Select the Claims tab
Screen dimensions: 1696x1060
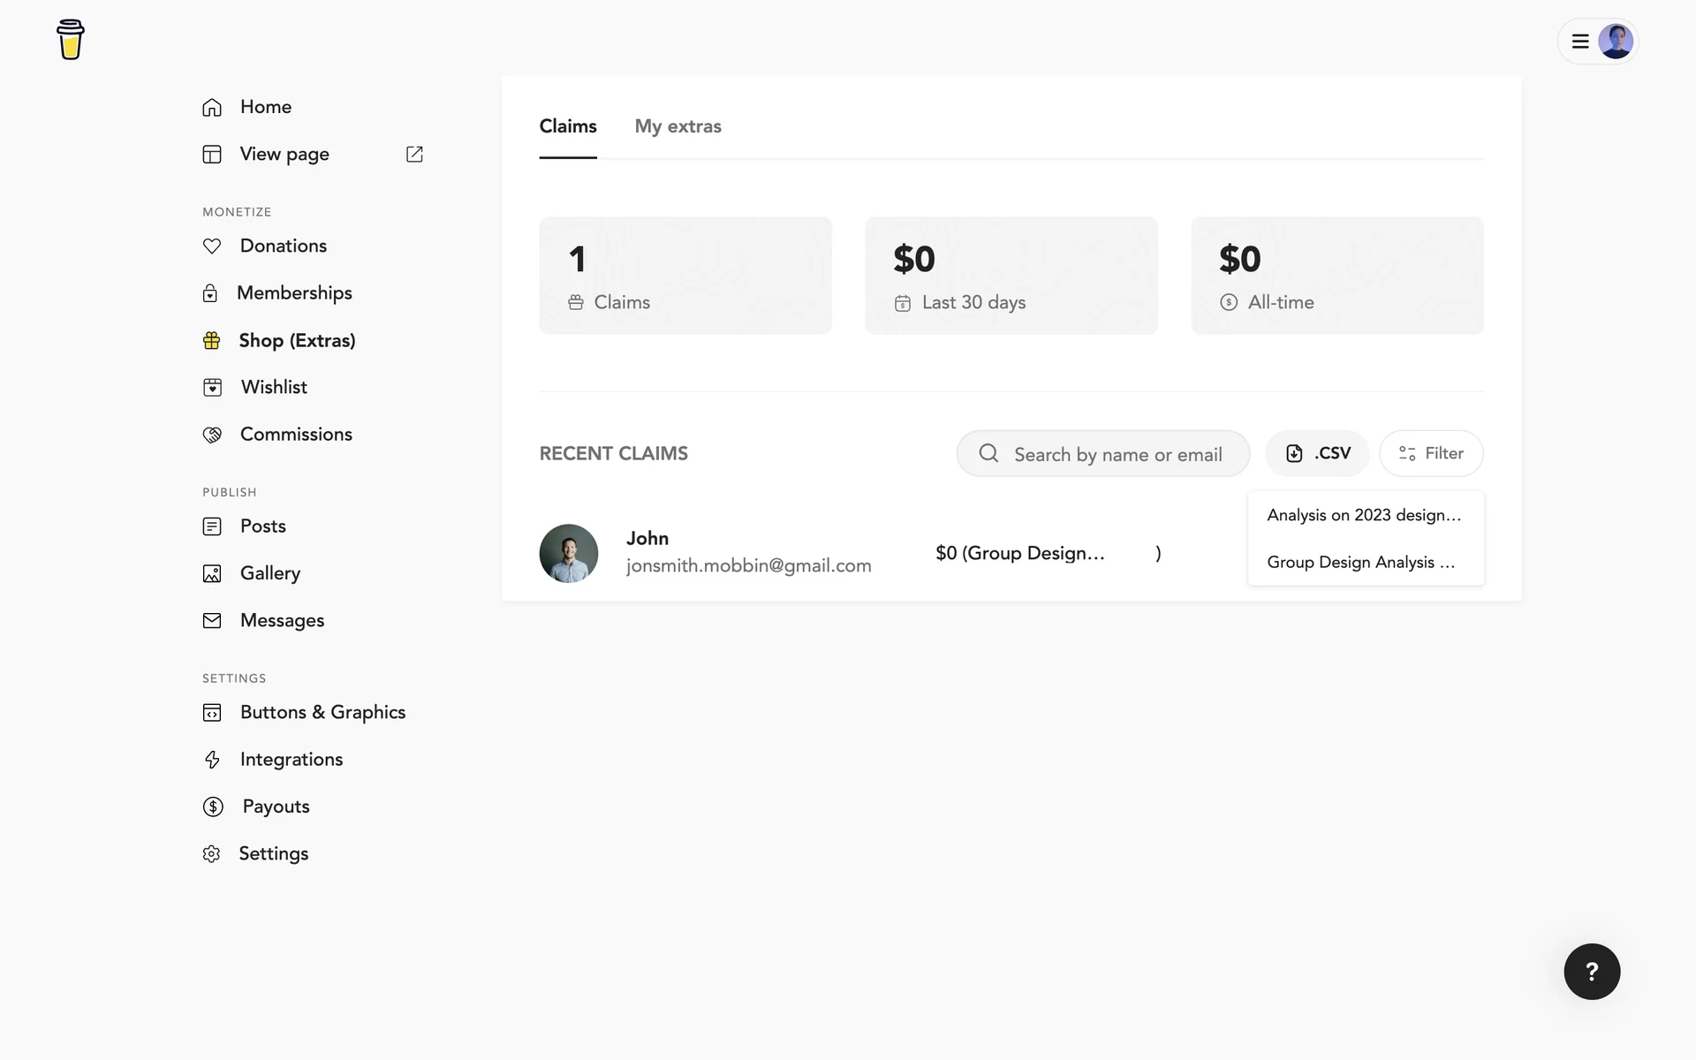[568, 126]
